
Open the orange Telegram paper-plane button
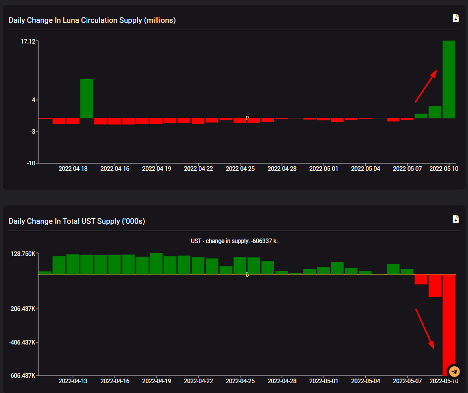coord(454,372)
